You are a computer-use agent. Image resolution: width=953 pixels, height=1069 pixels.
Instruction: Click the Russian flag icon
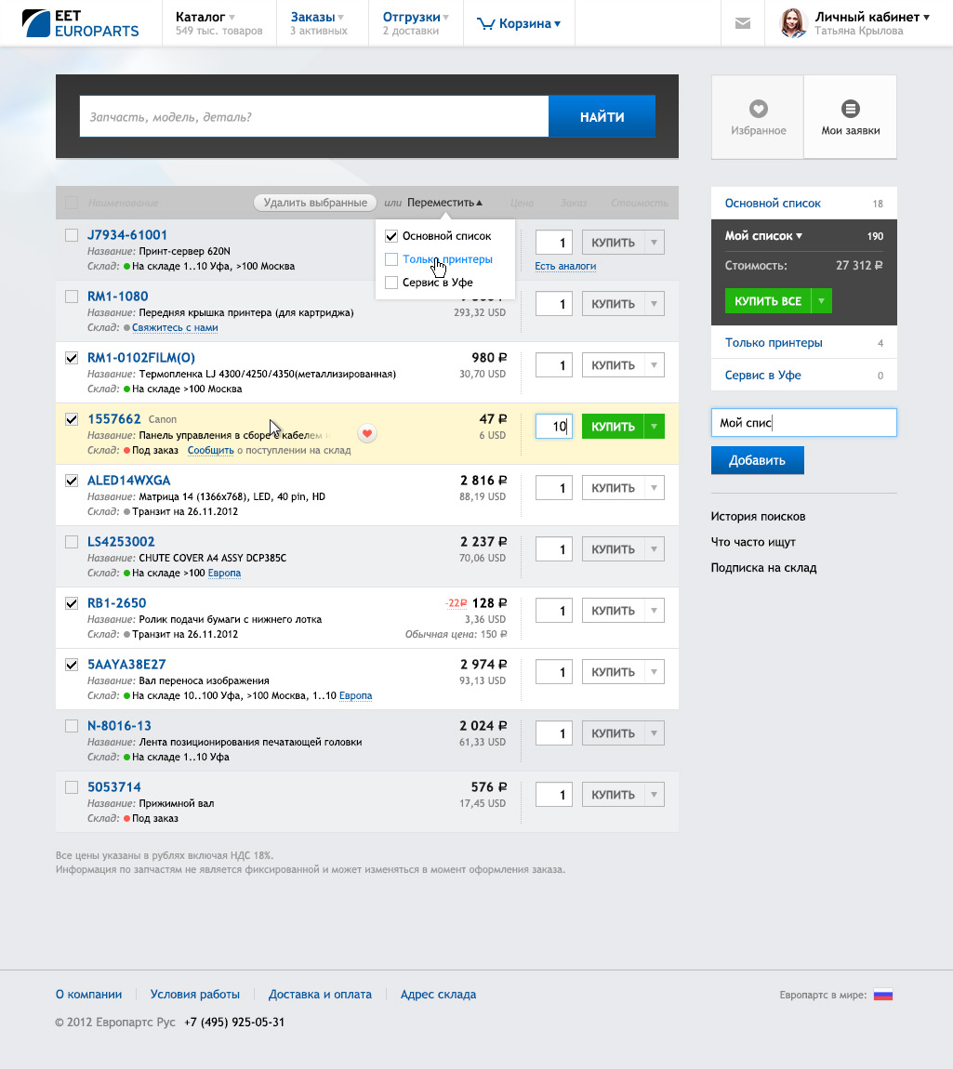coord(882,995)
